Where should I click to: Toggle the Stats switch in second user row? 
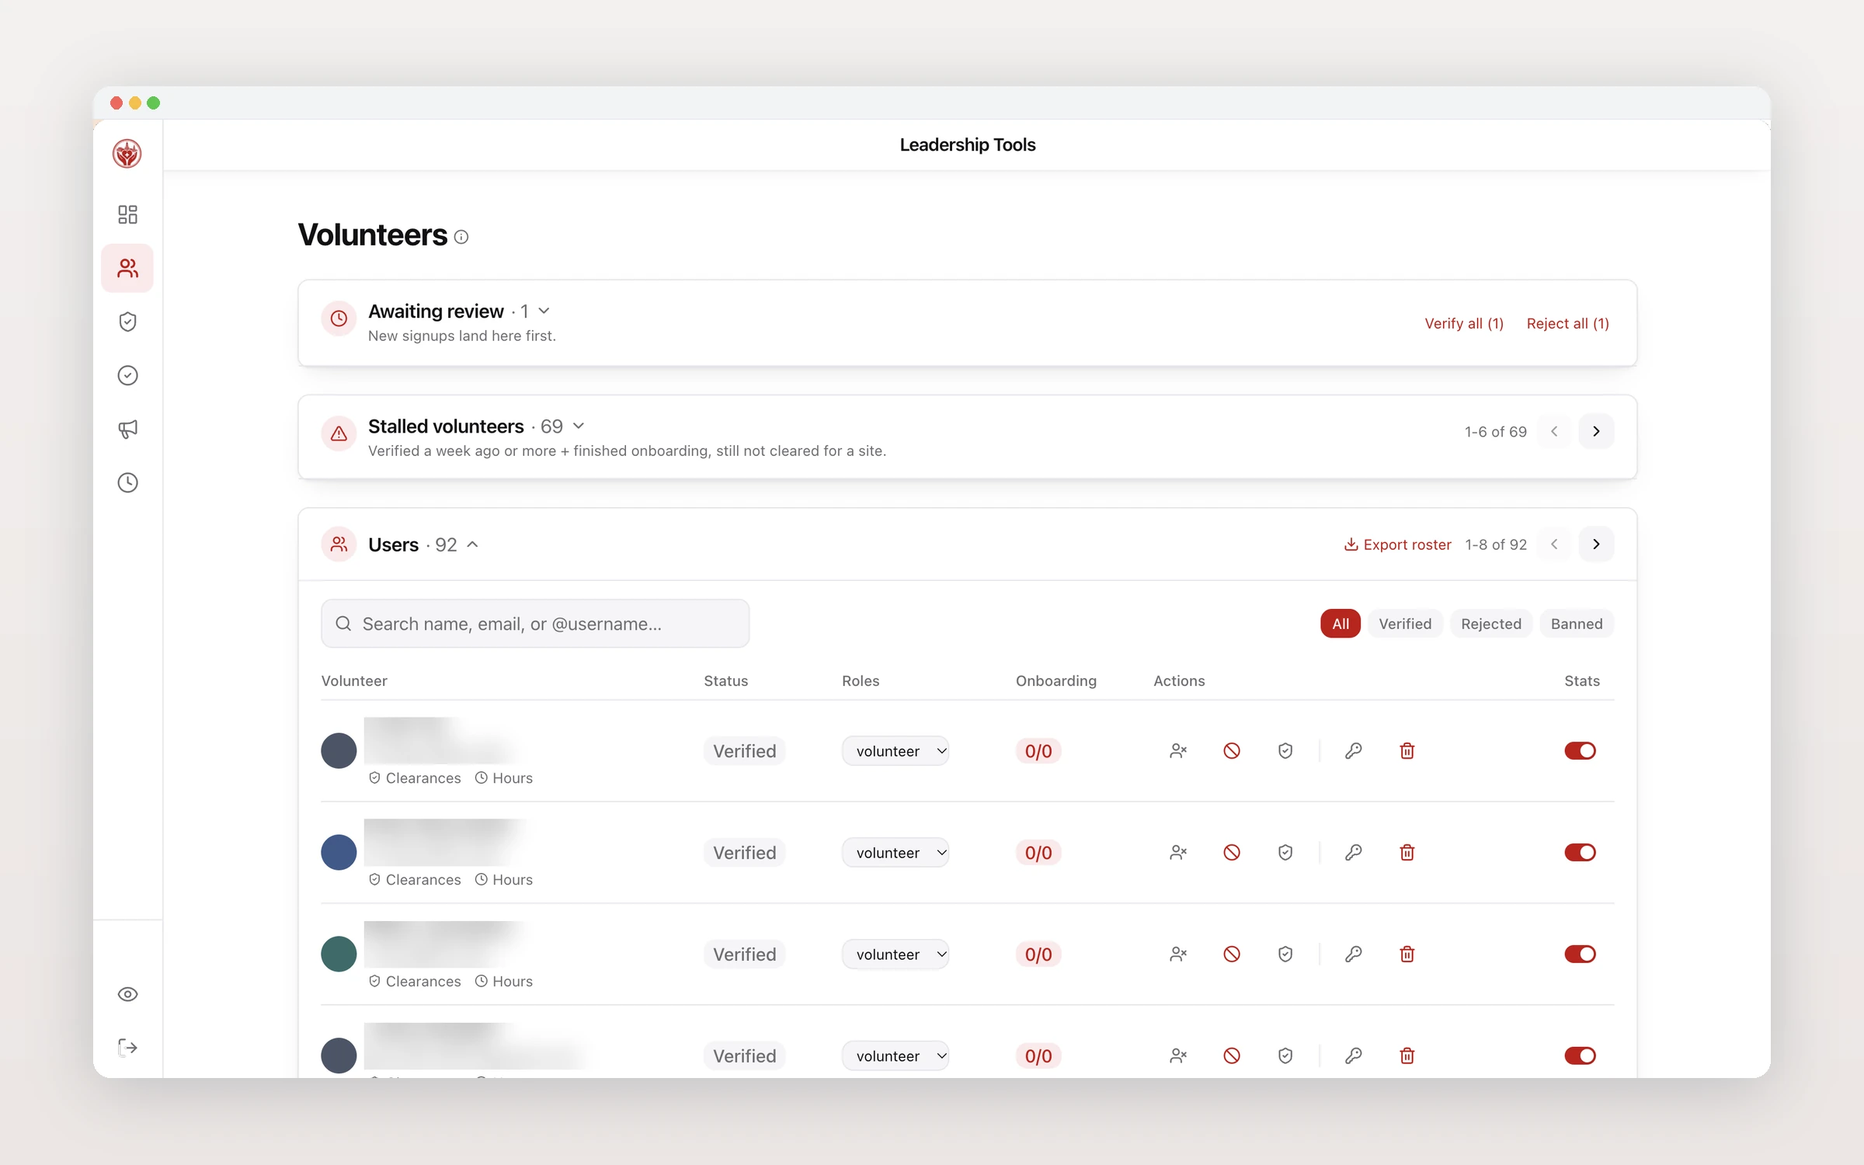(x=1580, y=853)
